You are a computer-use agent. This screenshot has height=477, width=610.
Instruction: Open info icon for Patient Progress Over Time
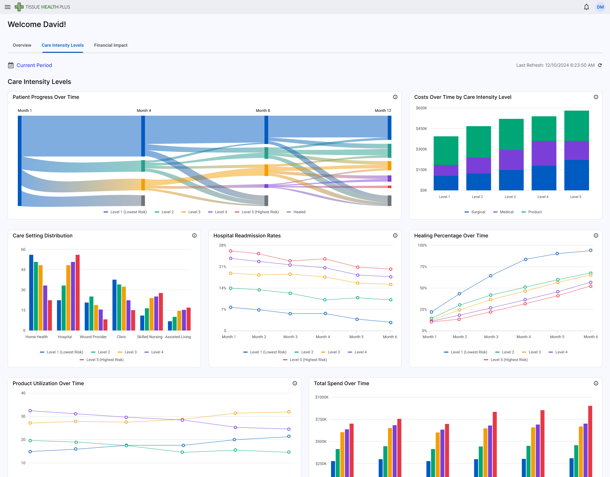pyautogui.click(x=395, y=97)
